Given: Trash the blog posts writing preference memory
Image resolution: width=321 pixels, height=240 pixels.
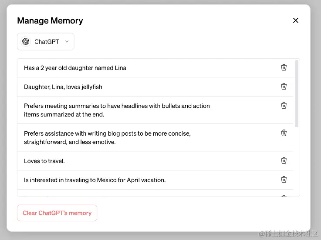Looking at the screenshot, I should pos(284,133).
